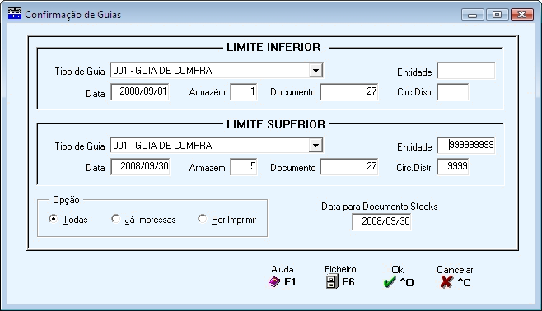
Task: Click the upper limit Data field 2008/09/30
Action: pyautogui.click(x=140, y=167)
